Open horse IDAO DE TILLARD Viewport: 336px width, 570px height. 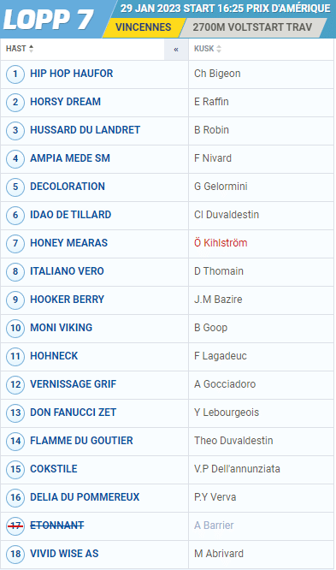coord(70,215)
